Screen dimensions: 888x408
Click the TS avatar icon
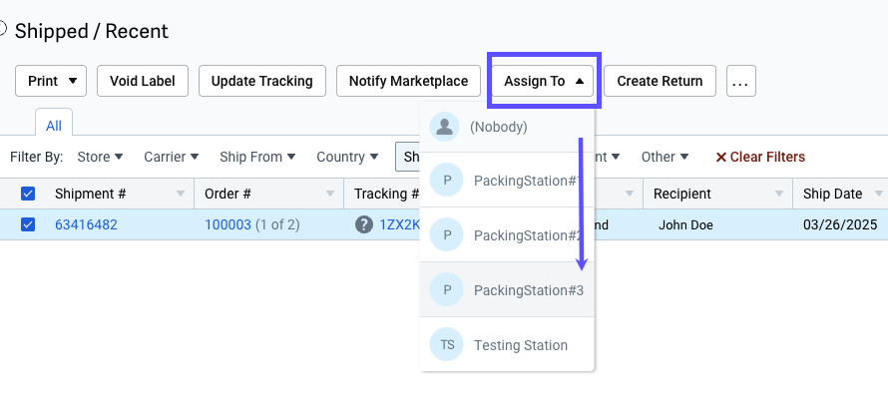pyautogui.click(x=447, y=344)
